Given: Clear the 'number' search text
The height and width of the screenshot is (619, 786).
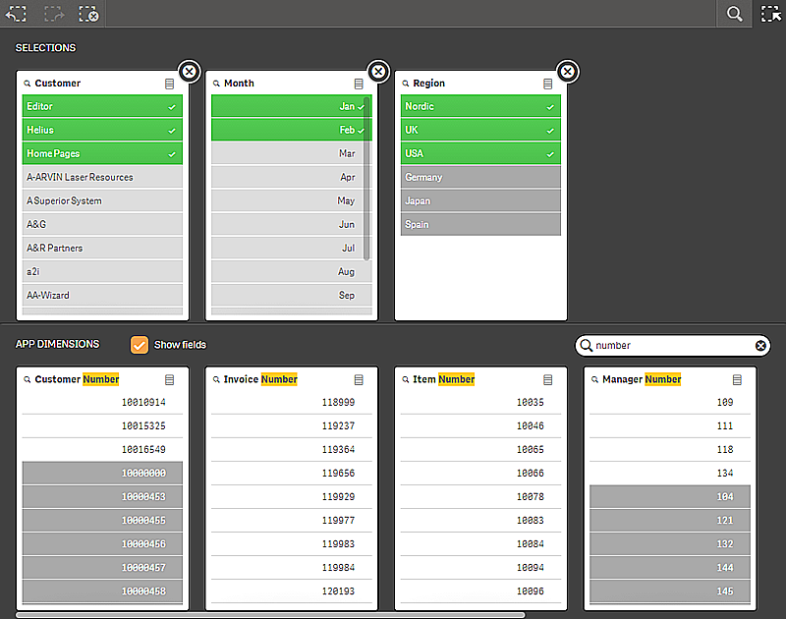Looking at the screenshot, I should [760, 346].
